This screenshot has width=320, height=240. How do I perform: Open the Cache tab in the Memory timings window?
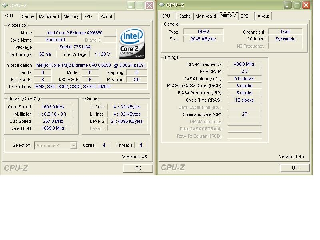pos(185,16)
